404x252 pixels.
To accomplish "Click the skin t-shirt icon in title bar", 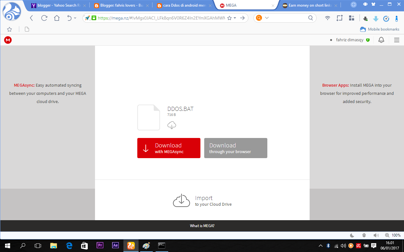I will point(373,4).
